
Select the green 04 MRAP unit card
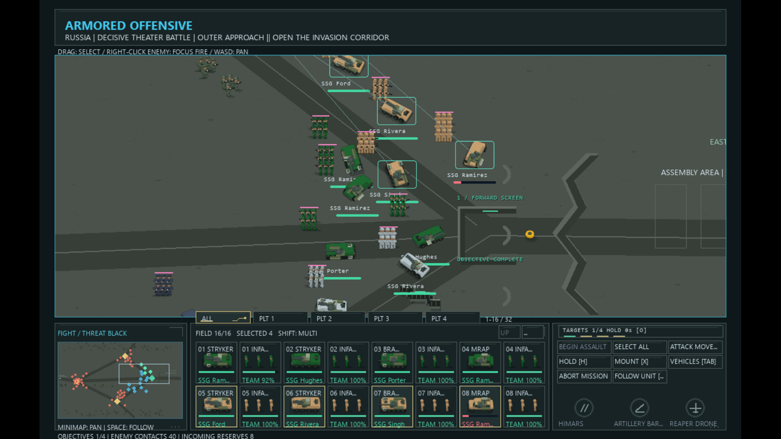(480, 363)
